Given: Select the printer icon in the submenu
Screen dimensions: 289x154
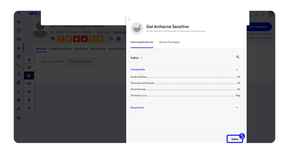Looking at the screenshot, I should coord(29,75).
